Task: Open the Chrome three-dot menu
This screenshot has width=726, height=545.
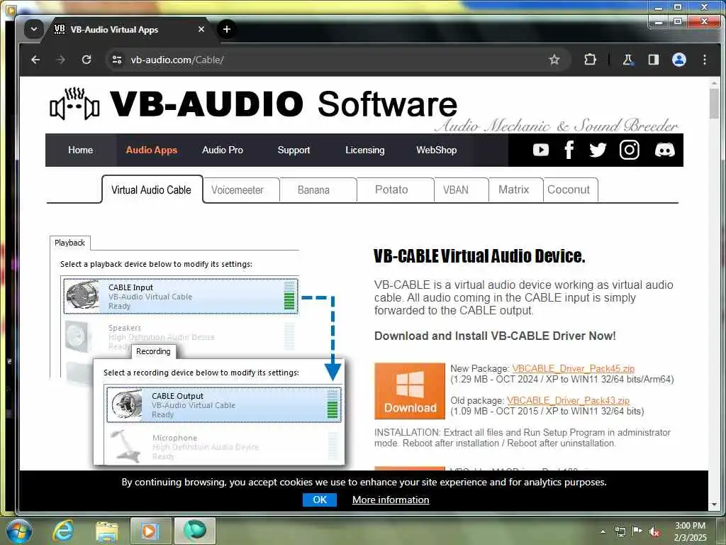Action: 704,60
